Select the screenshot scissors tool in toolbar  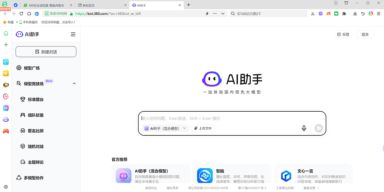[x=313, y=13]
